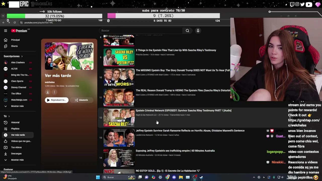Expand the Suscripciones section arrow

coord(22,56)
